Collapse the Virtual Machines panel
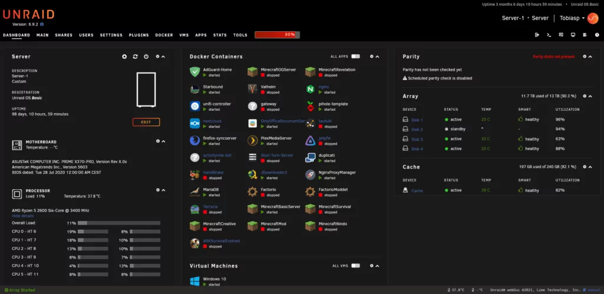The width and height of the screenshot is (604, 294). click(377, 266)
